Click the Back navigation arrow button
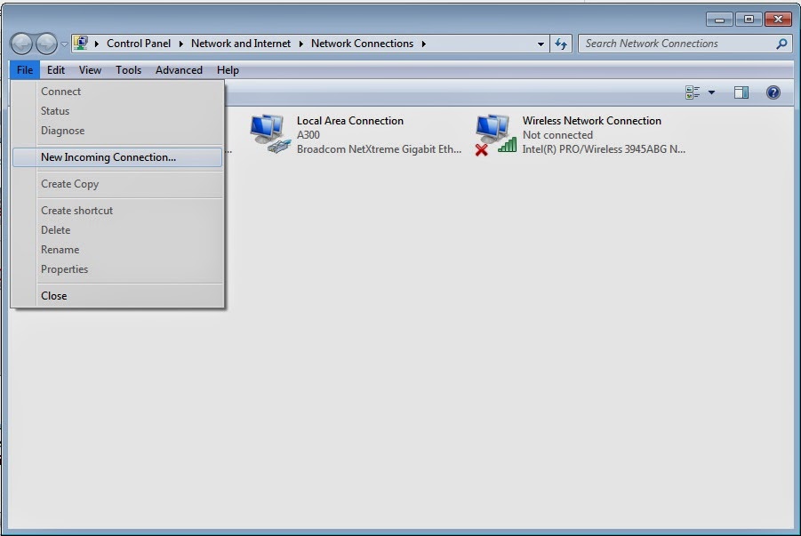Image resolution: width=801 pixels, height=536 pixels. tap(22, 44)
